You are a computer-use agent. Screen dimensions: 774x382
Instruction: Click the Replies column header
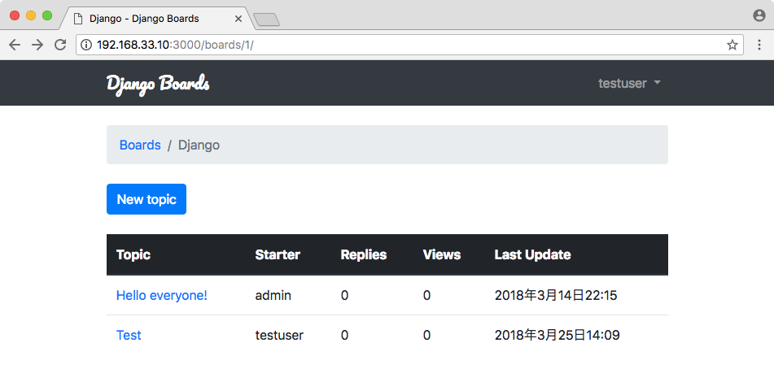[364, 254]
